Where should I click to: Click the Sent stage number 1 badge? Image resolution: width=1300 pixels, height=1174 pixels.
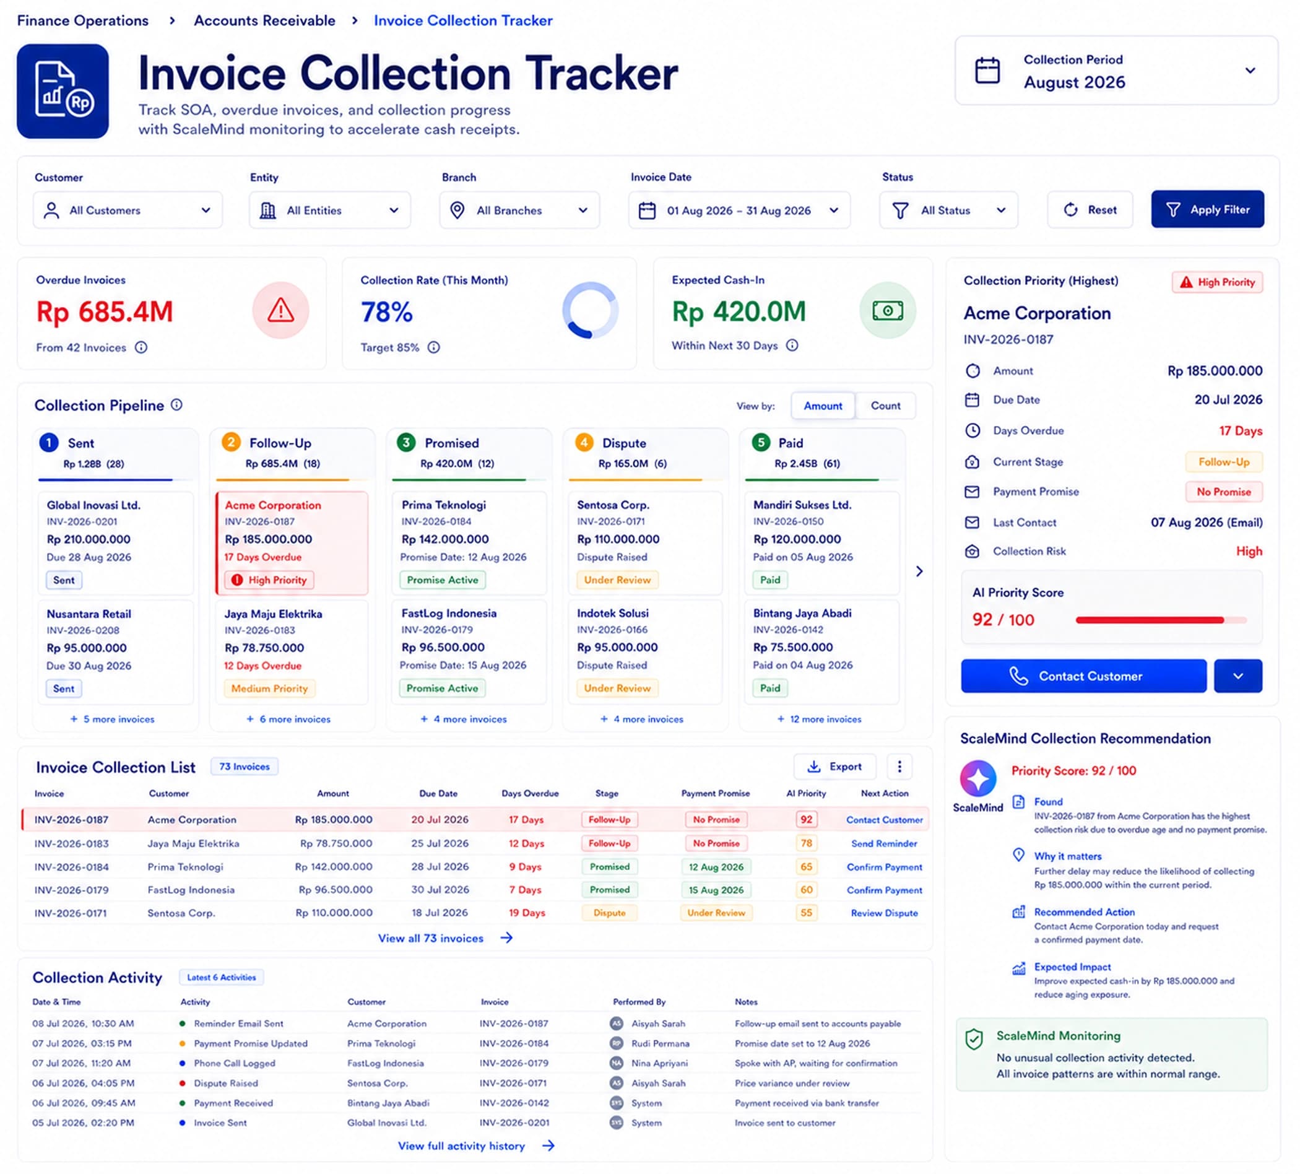(49, 443)
